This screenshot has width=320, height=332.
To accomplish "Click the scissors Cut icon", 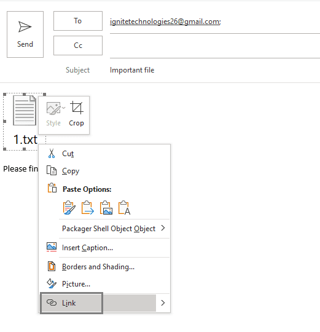I will coord(52,153).
